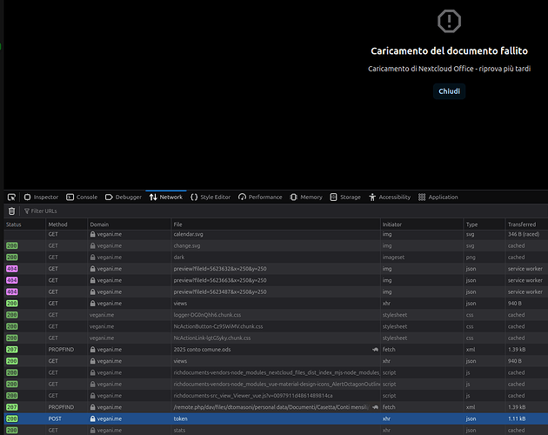Click the 'imageset' initiator cell
Viewport: 548px width, 435px height.
(x=393, y=258)
